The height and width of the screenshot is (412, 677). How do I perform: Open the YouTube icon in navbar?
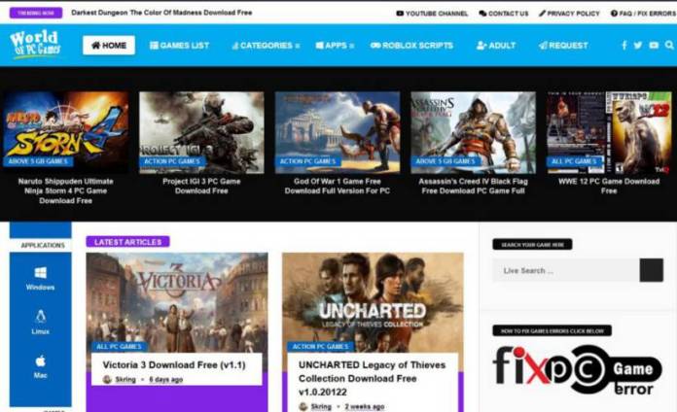654,46
